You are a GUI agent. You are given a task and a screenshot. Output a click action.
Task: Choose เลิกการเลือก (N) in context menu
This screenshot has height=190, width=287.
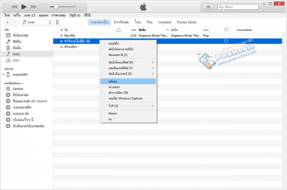[x=128, y=93]
